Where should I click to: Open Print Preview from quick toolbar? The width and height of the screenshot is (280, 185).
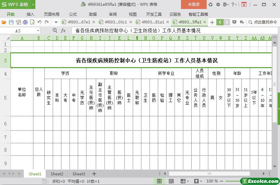(32, 22)
